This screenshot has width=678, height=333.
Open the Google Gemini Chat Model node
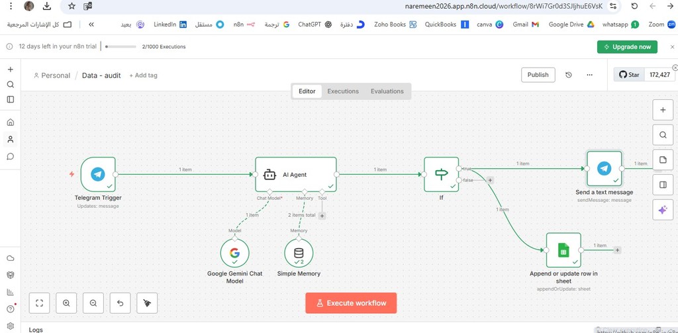[x=234, y=253]
